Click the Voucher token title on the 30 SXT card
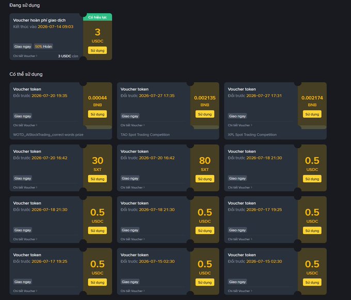 (x=27, y=151)
